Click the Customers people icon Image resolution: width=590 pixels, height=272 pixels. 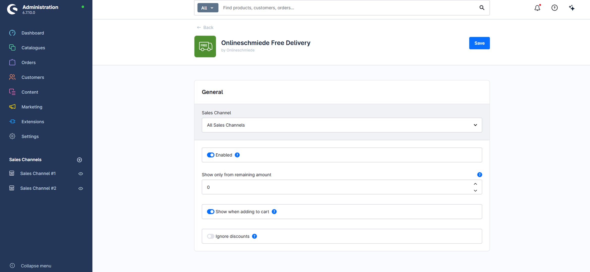point(12,77)
